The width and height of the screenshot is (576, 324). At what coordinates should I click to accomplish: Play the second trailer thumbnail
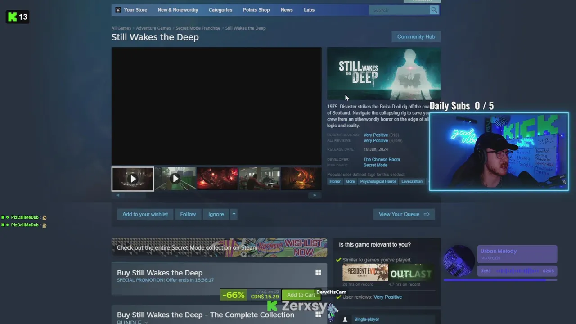[x=175, y=179]
